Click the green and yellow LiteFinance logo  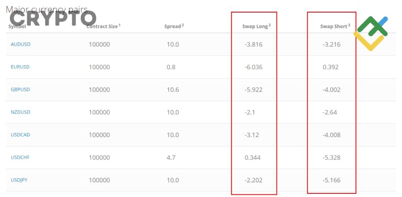click(371, 34)
